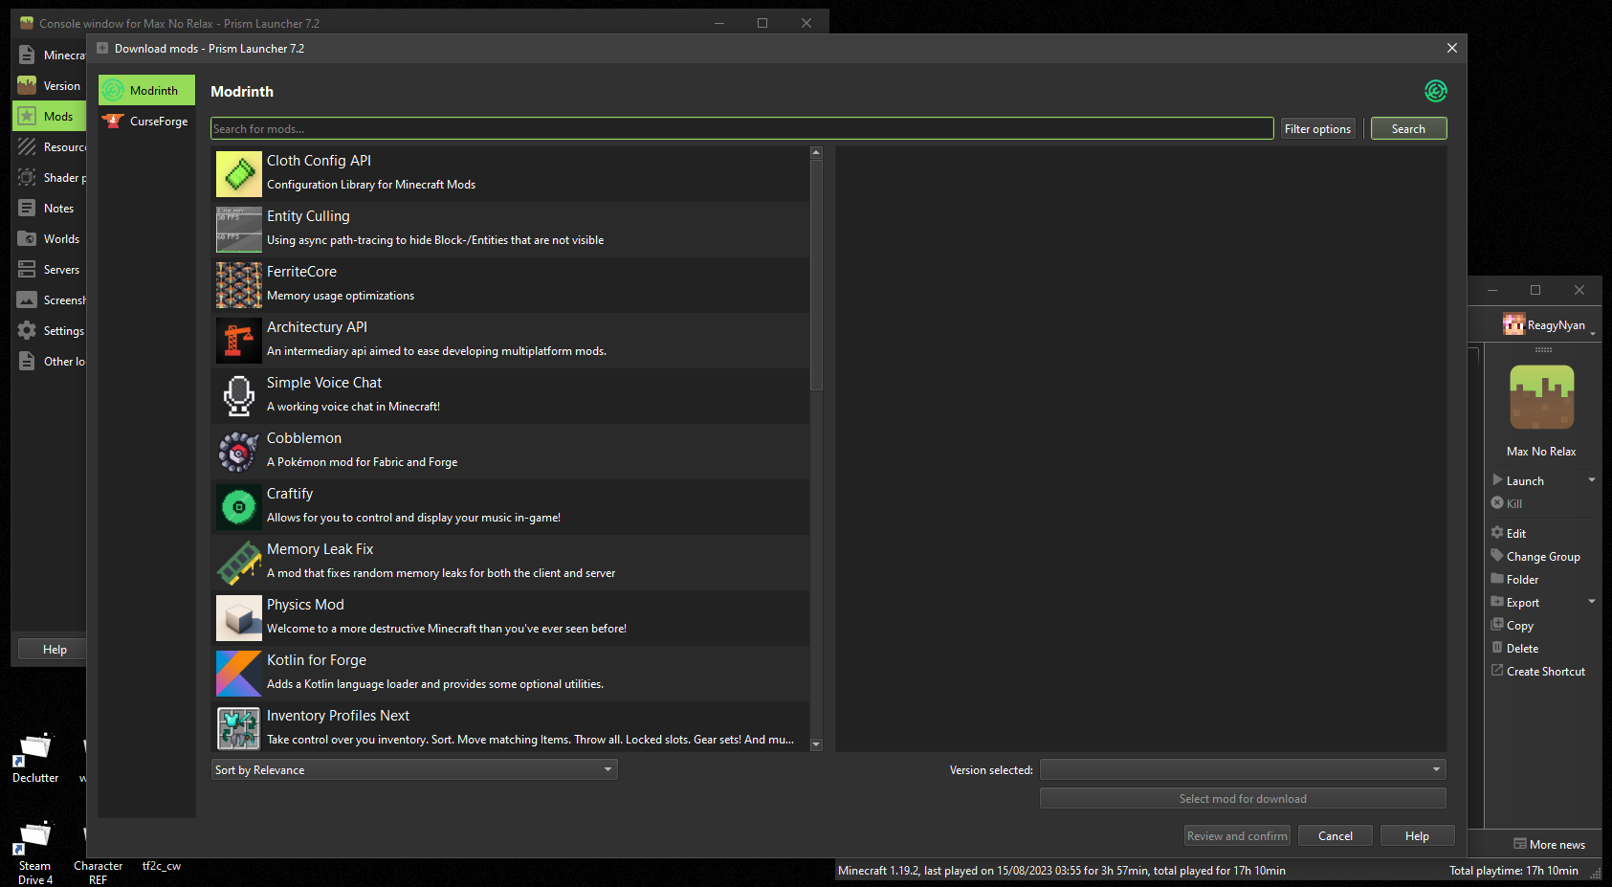Select the Modrinth provider tab
Image resolution: width=1612 pixels, height=887 pixels.
146,90
